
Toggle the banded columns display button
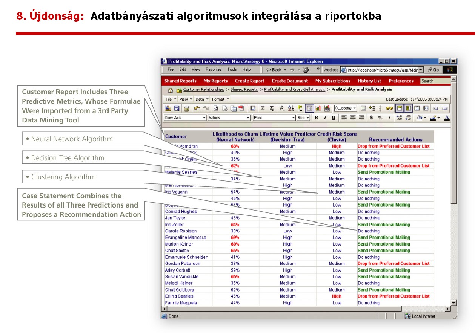pos(408,108)
